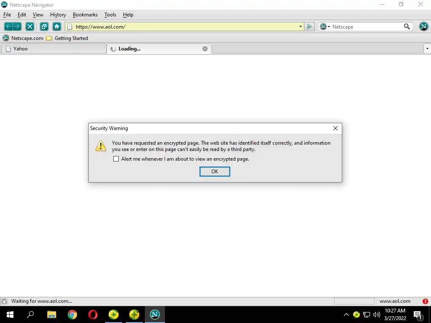Open the Edit menu
The width and height of the screenshot is (431, 323).
coord(22,15)
